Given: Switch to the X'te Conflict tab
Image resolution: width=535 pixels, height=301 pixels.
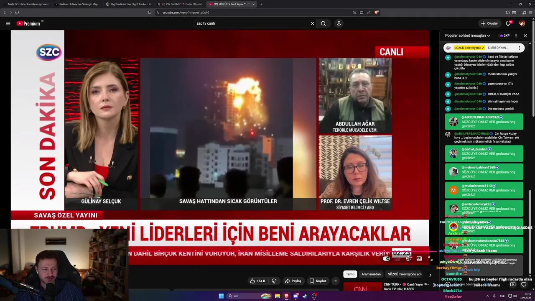Looking at the screenshot, I should click(180, 4).
